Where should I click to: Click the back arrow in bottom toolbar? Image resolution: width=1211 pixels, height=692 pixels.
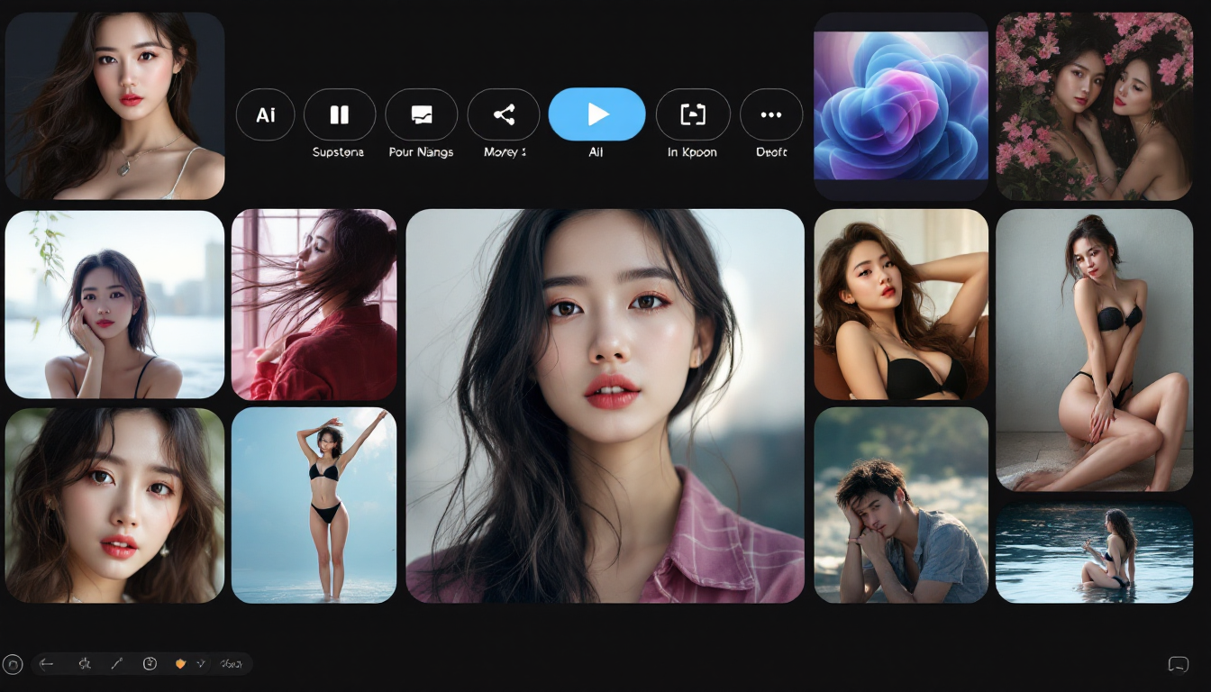(47, 664)
